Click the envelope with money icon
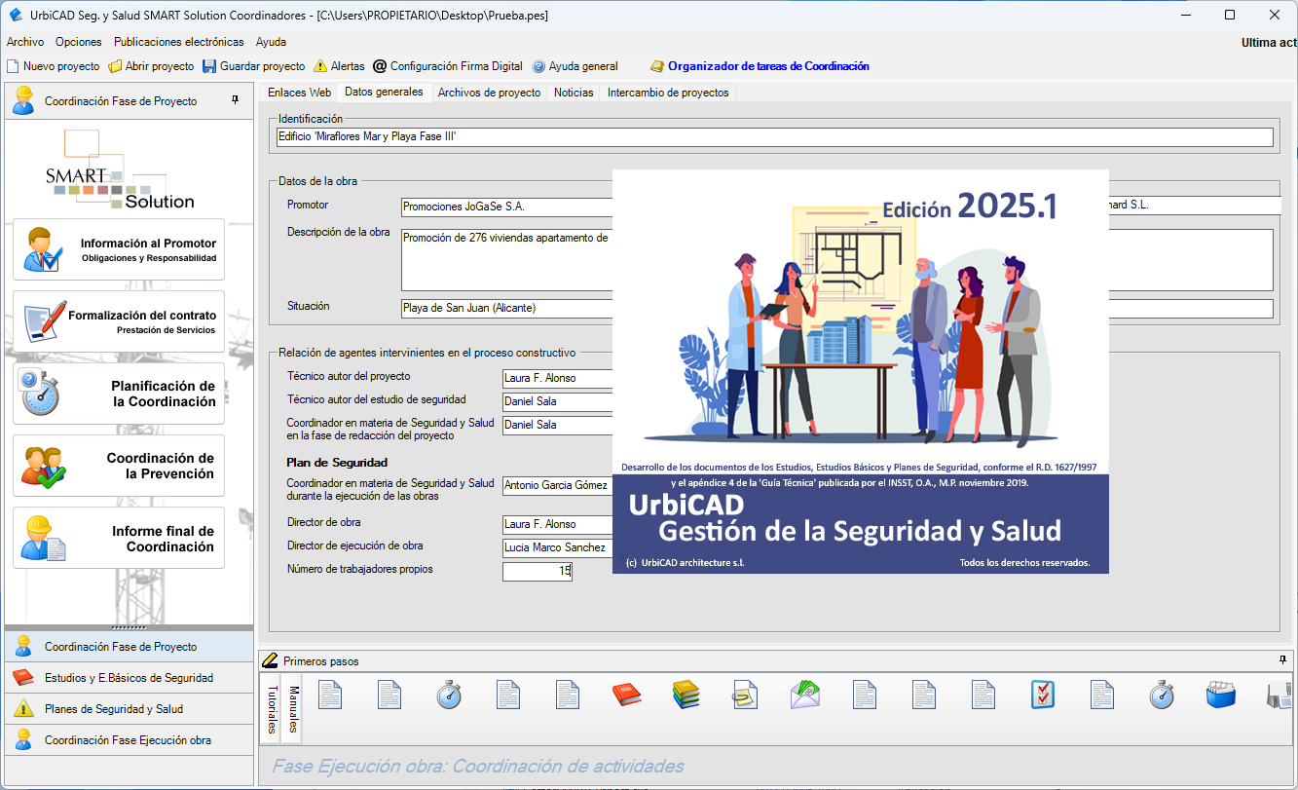This screenshot has width=1298, height=790. (x=805, y=694)
